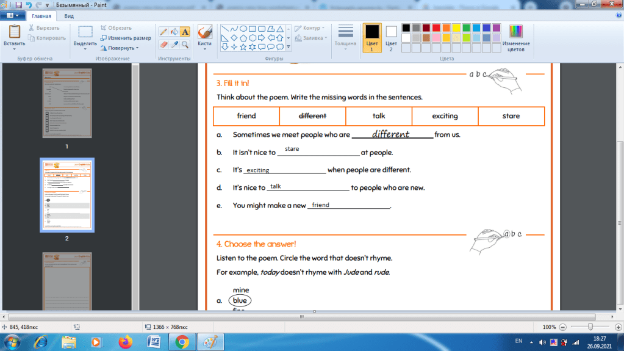Switch to the Вид tab

click(x=70, y=16)
